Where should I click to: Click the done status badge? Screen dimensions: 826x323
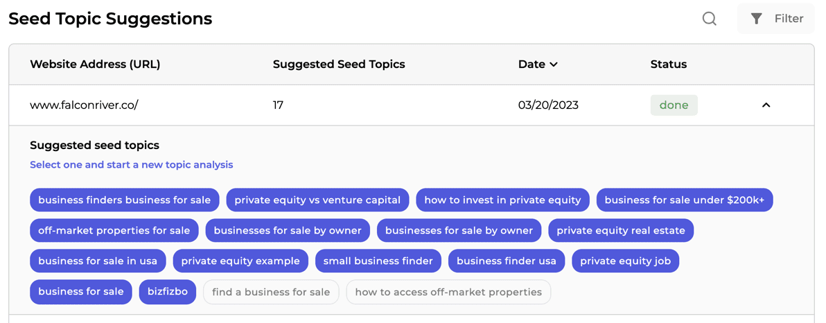(674, 105)
